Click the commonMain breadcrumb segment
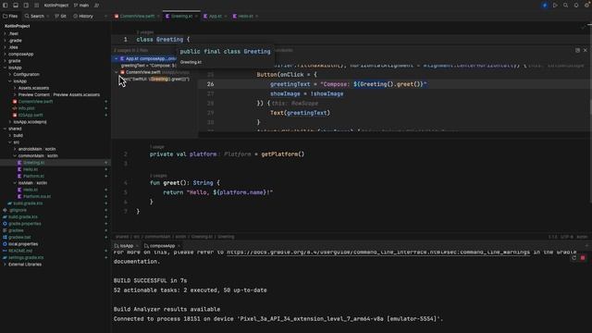This screenshot has width=592, height=333. [x=157, y=237]
